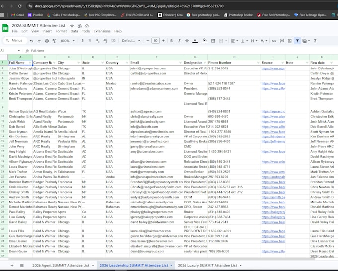Open the filter menu on State header

click(102, 63)
